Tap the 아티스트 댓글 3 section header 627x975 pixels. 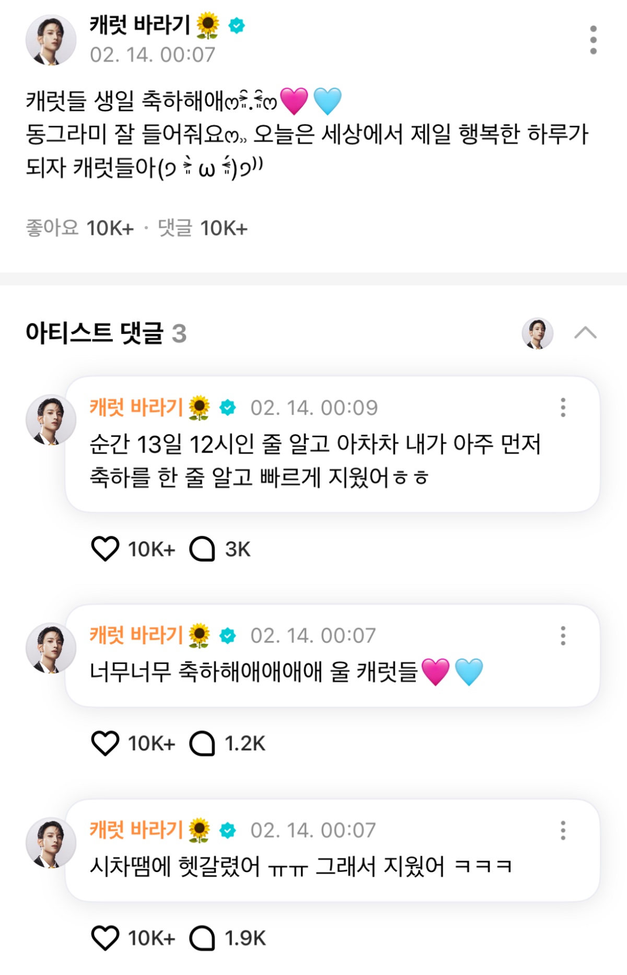pyautogui.click(x=106, y=333)
